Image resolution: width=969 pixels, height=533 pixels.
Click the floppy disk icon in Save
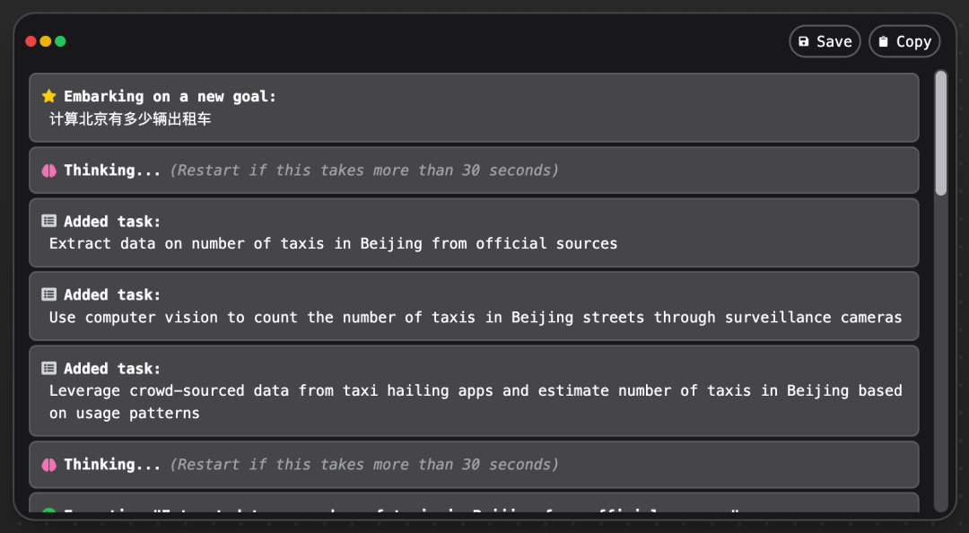pyautogui.click(x=803, y=41)
